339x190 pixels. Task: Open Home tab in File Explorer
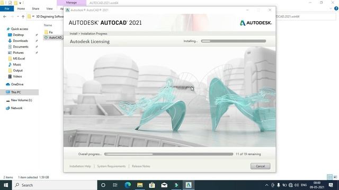[21, 8]
